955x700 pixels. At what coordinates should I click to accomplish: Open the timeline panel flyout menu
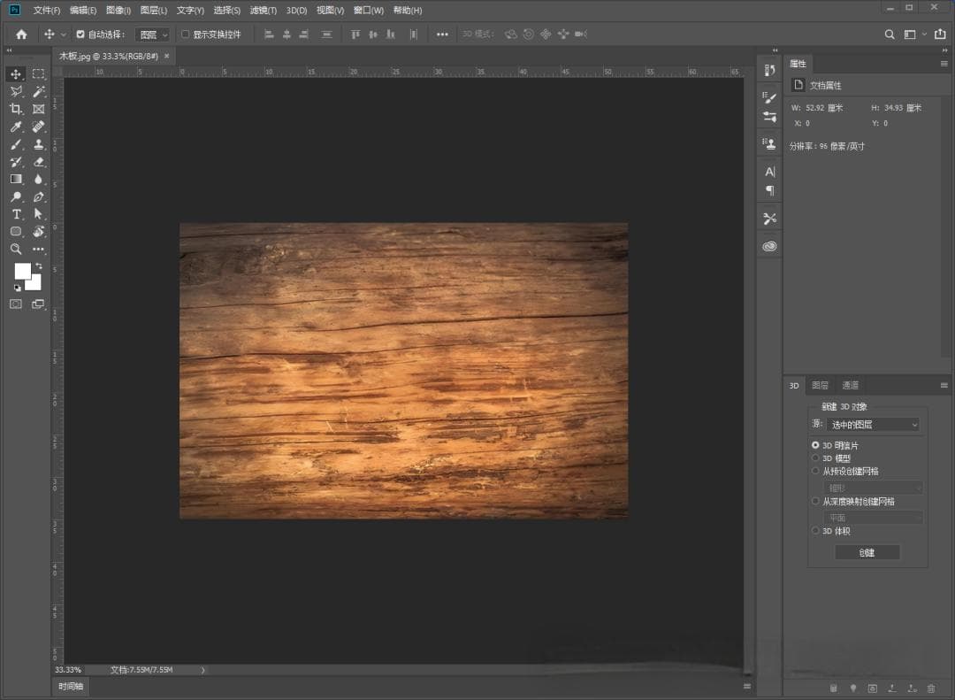[x=747, y=687]
